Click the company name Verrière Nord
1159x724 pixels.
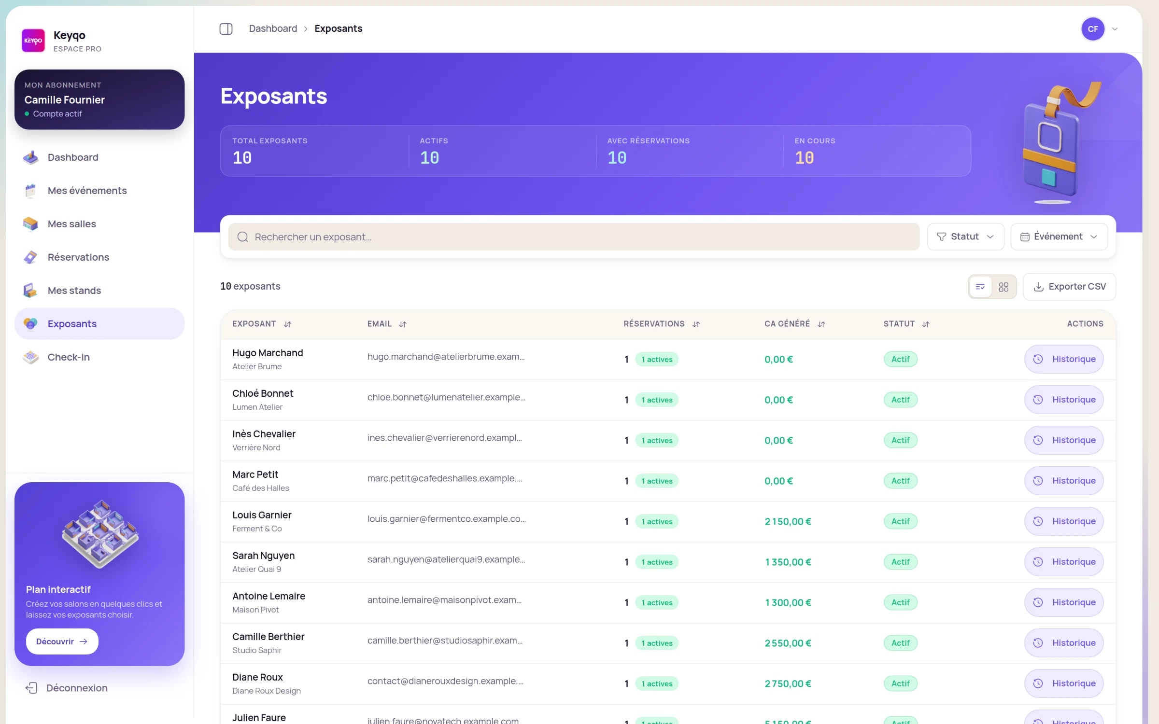[256, 447]
